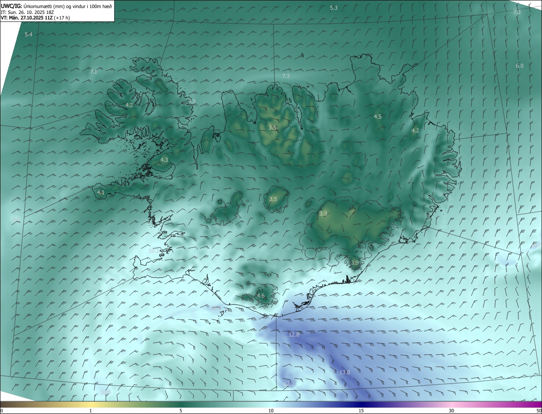Click the yellow colorbar segment above tick 1
The height and width of the screenshot is (414, 542).
91,404
